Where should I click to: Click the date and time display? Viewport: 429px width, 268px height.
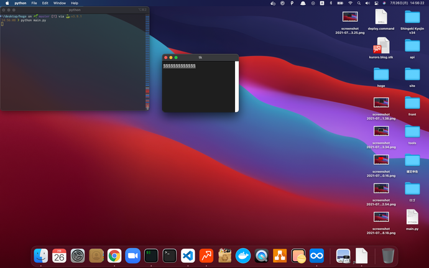point(407,3)
